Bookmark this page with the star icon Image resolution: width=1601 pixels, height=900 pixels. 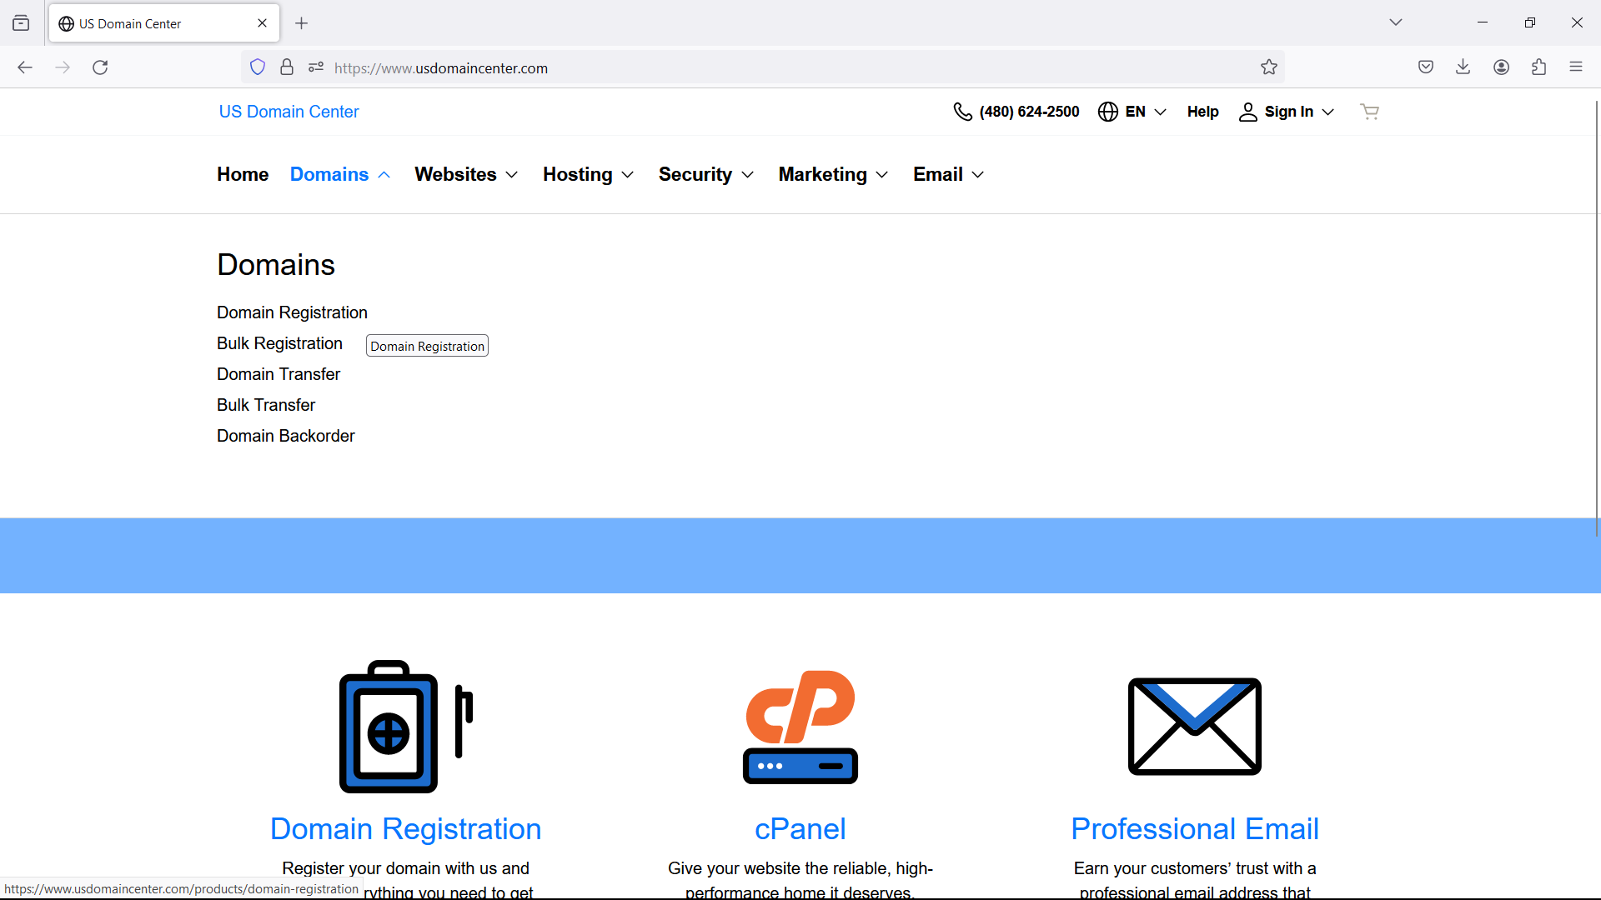[x=1268, y=67]
